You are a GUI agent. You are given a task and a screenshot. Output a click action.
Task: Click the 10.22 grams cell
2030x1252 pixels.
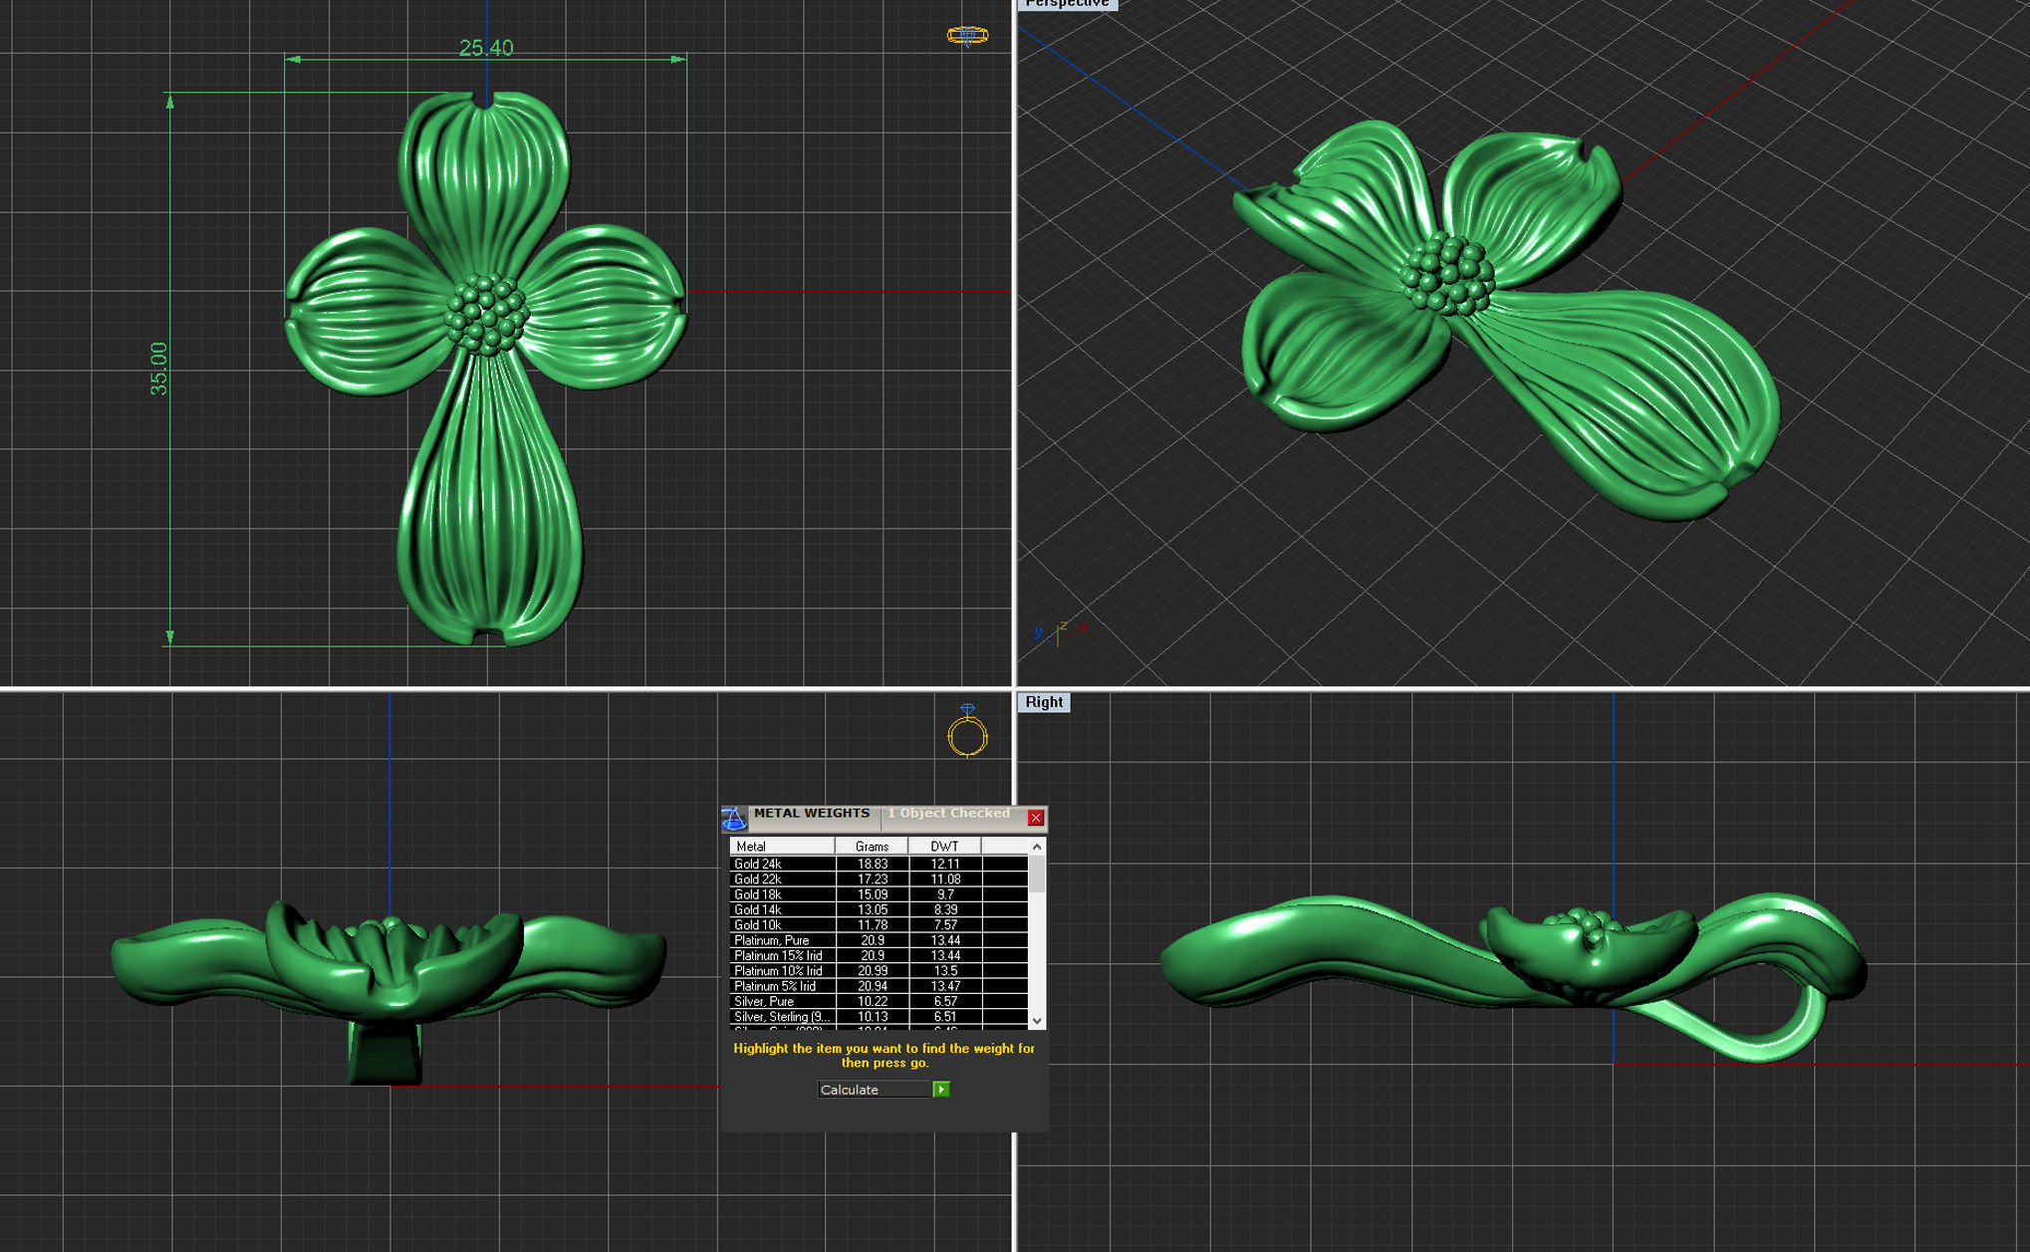[872, 1001]
